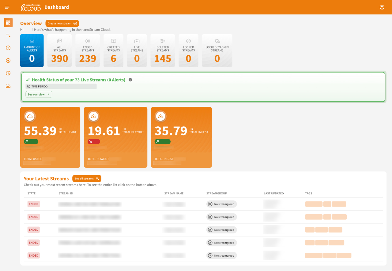Click the STREAMGROUP column header

[x=217, y=193]
